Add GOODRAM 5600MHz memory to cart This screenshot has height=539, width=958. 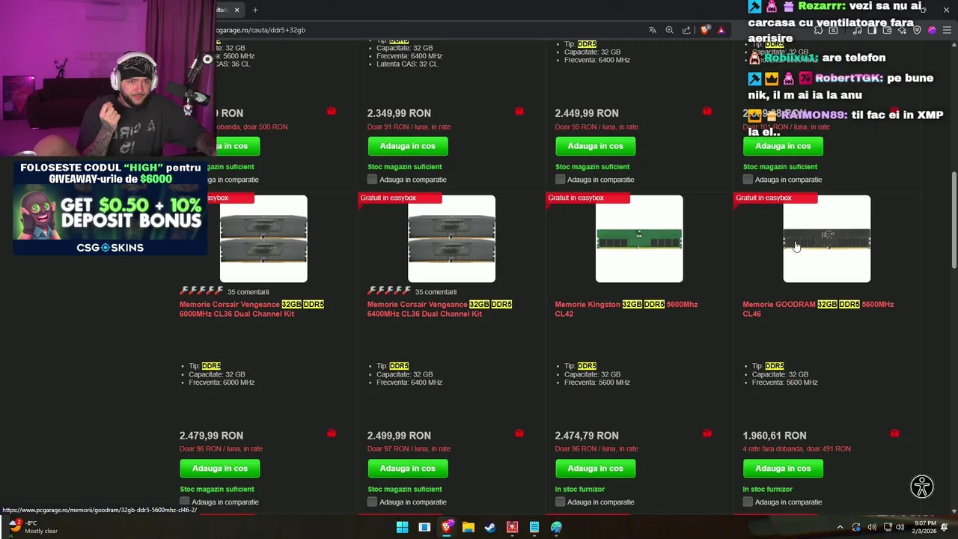(x=783, y=469)
